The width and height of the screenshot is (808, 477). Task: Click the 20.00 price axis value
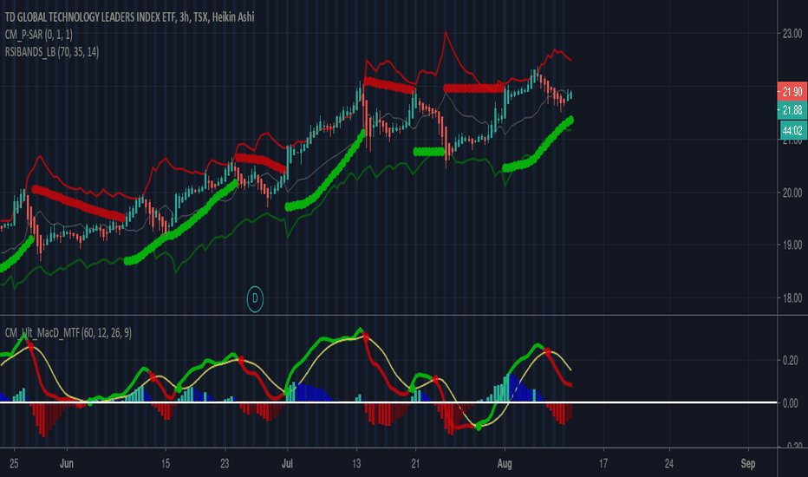(792, 193)
